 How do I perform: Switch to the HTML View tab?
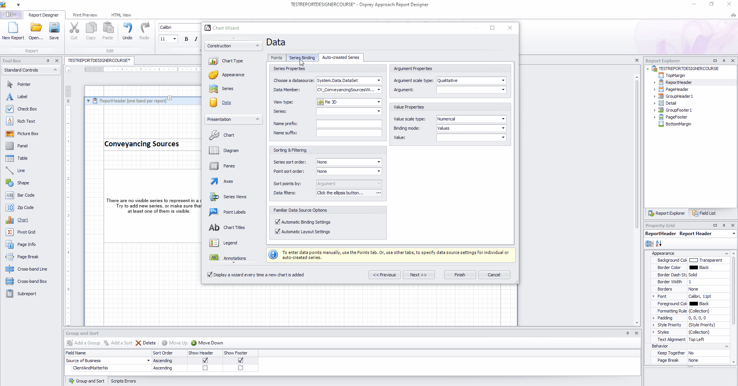(121, 15)
